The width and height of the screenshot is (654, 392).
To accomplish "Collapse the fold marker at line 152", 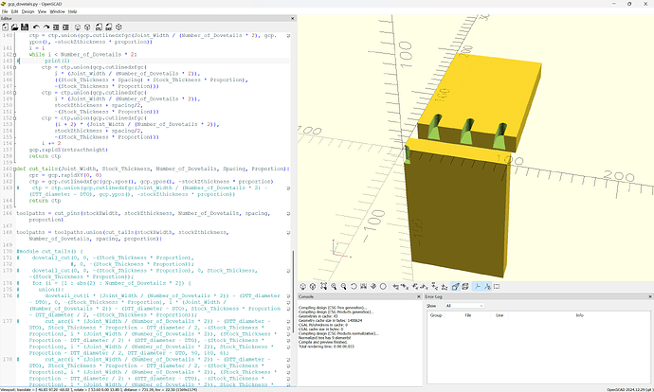I will click(15, 118).
